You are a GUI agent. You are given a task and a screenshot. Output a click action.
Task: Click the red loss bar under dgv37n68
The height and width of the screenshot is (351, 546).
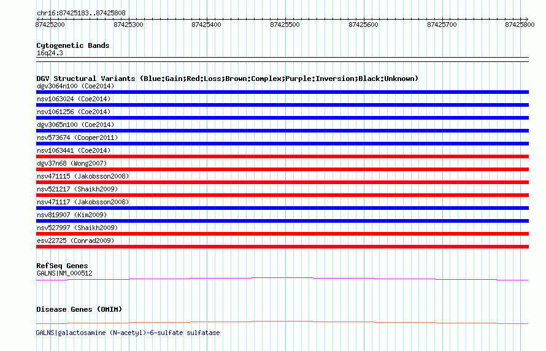coord(282,169)
